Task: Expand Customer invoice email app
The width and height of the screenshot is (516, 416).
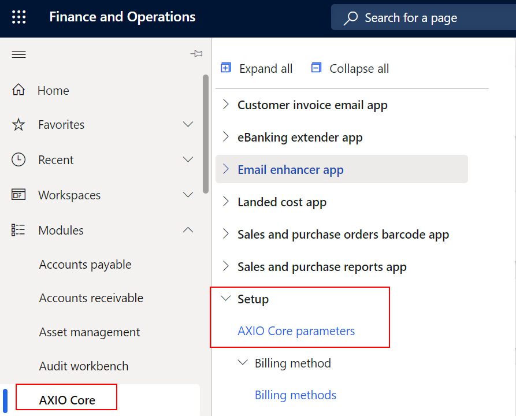Action: [225, 105]
